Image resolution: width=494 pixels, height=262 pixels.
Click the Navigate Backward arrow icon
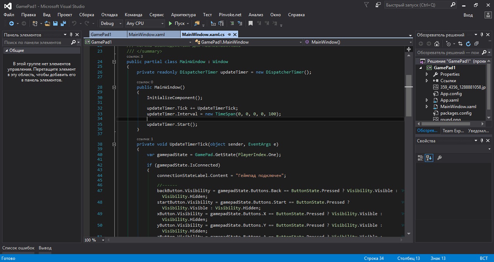coord(11,23)
